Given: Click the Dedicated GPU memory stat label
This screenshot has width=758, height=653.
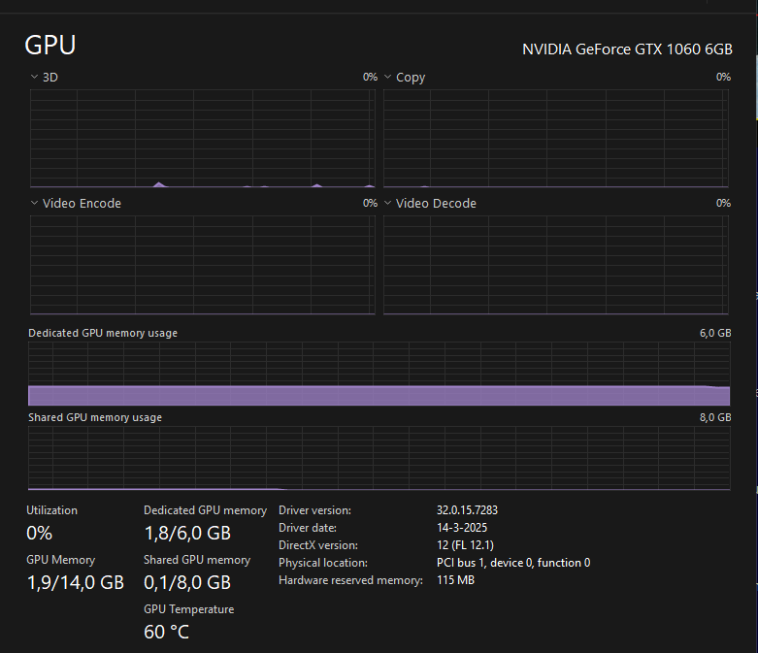Looking at the screenshot, I should pyautogui.click(x=205, y=510).
